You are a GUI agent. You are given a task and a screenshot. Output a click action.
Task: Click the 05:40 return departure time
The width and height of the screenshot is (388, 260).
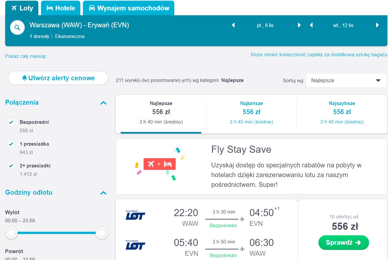click(x=186, y=243)
